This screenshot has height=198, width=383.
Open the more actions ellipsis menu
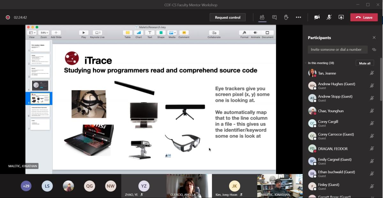(x=298, y=17)
